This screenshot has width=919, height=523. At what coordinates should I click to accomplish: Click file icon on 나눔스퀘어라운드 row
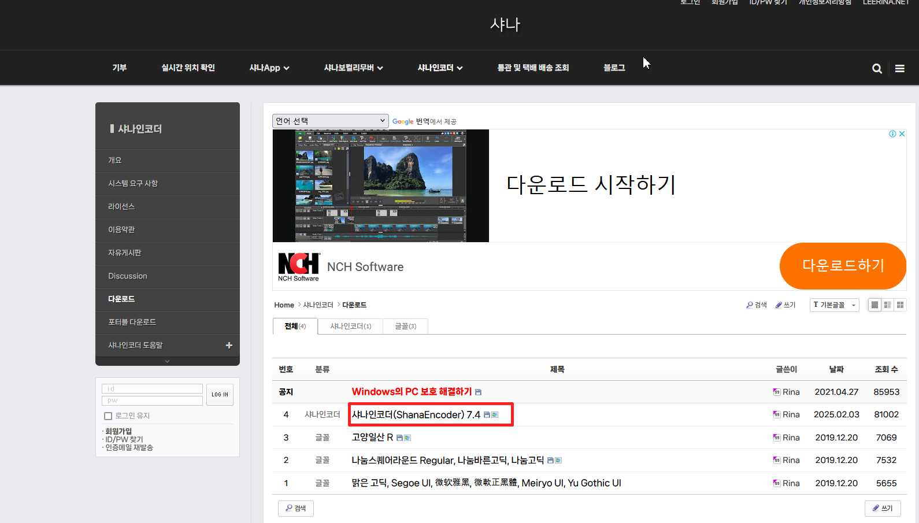click(550, 461)
